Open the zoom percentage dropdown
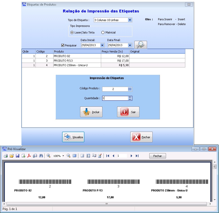219x213 pixels. pyautogui.click(x=63, y=156)
